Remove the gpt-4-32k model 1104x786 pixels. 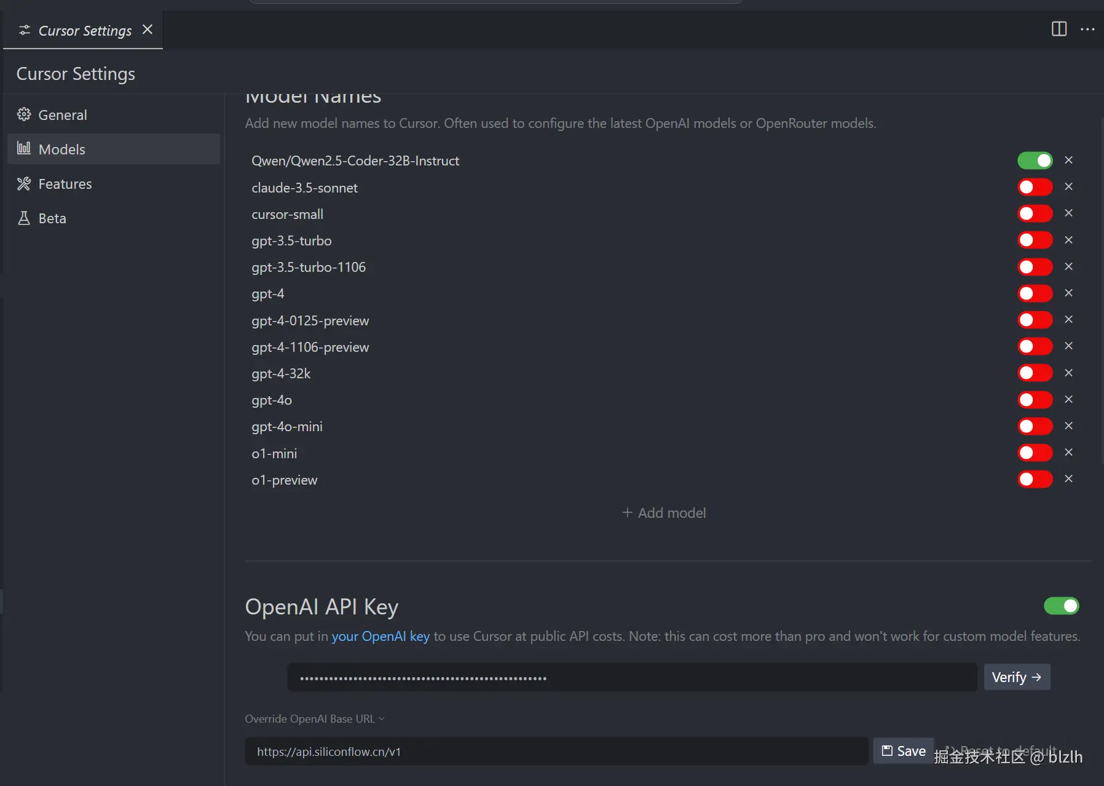(1069, 373)
